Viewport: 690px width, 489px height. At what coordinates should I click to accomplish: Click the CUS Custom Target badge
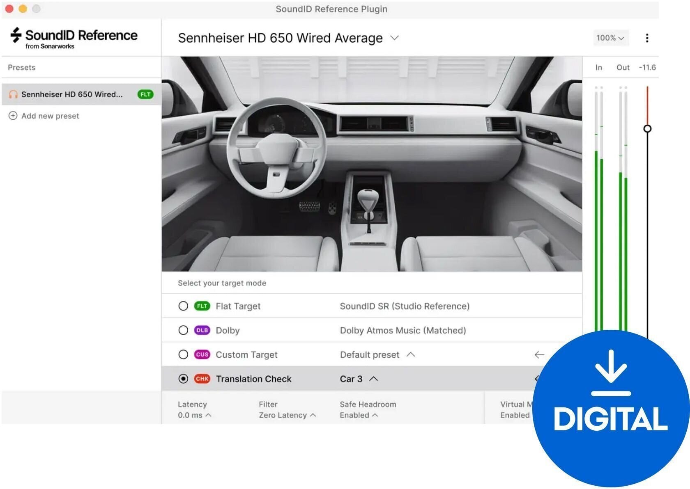[202, 354]
